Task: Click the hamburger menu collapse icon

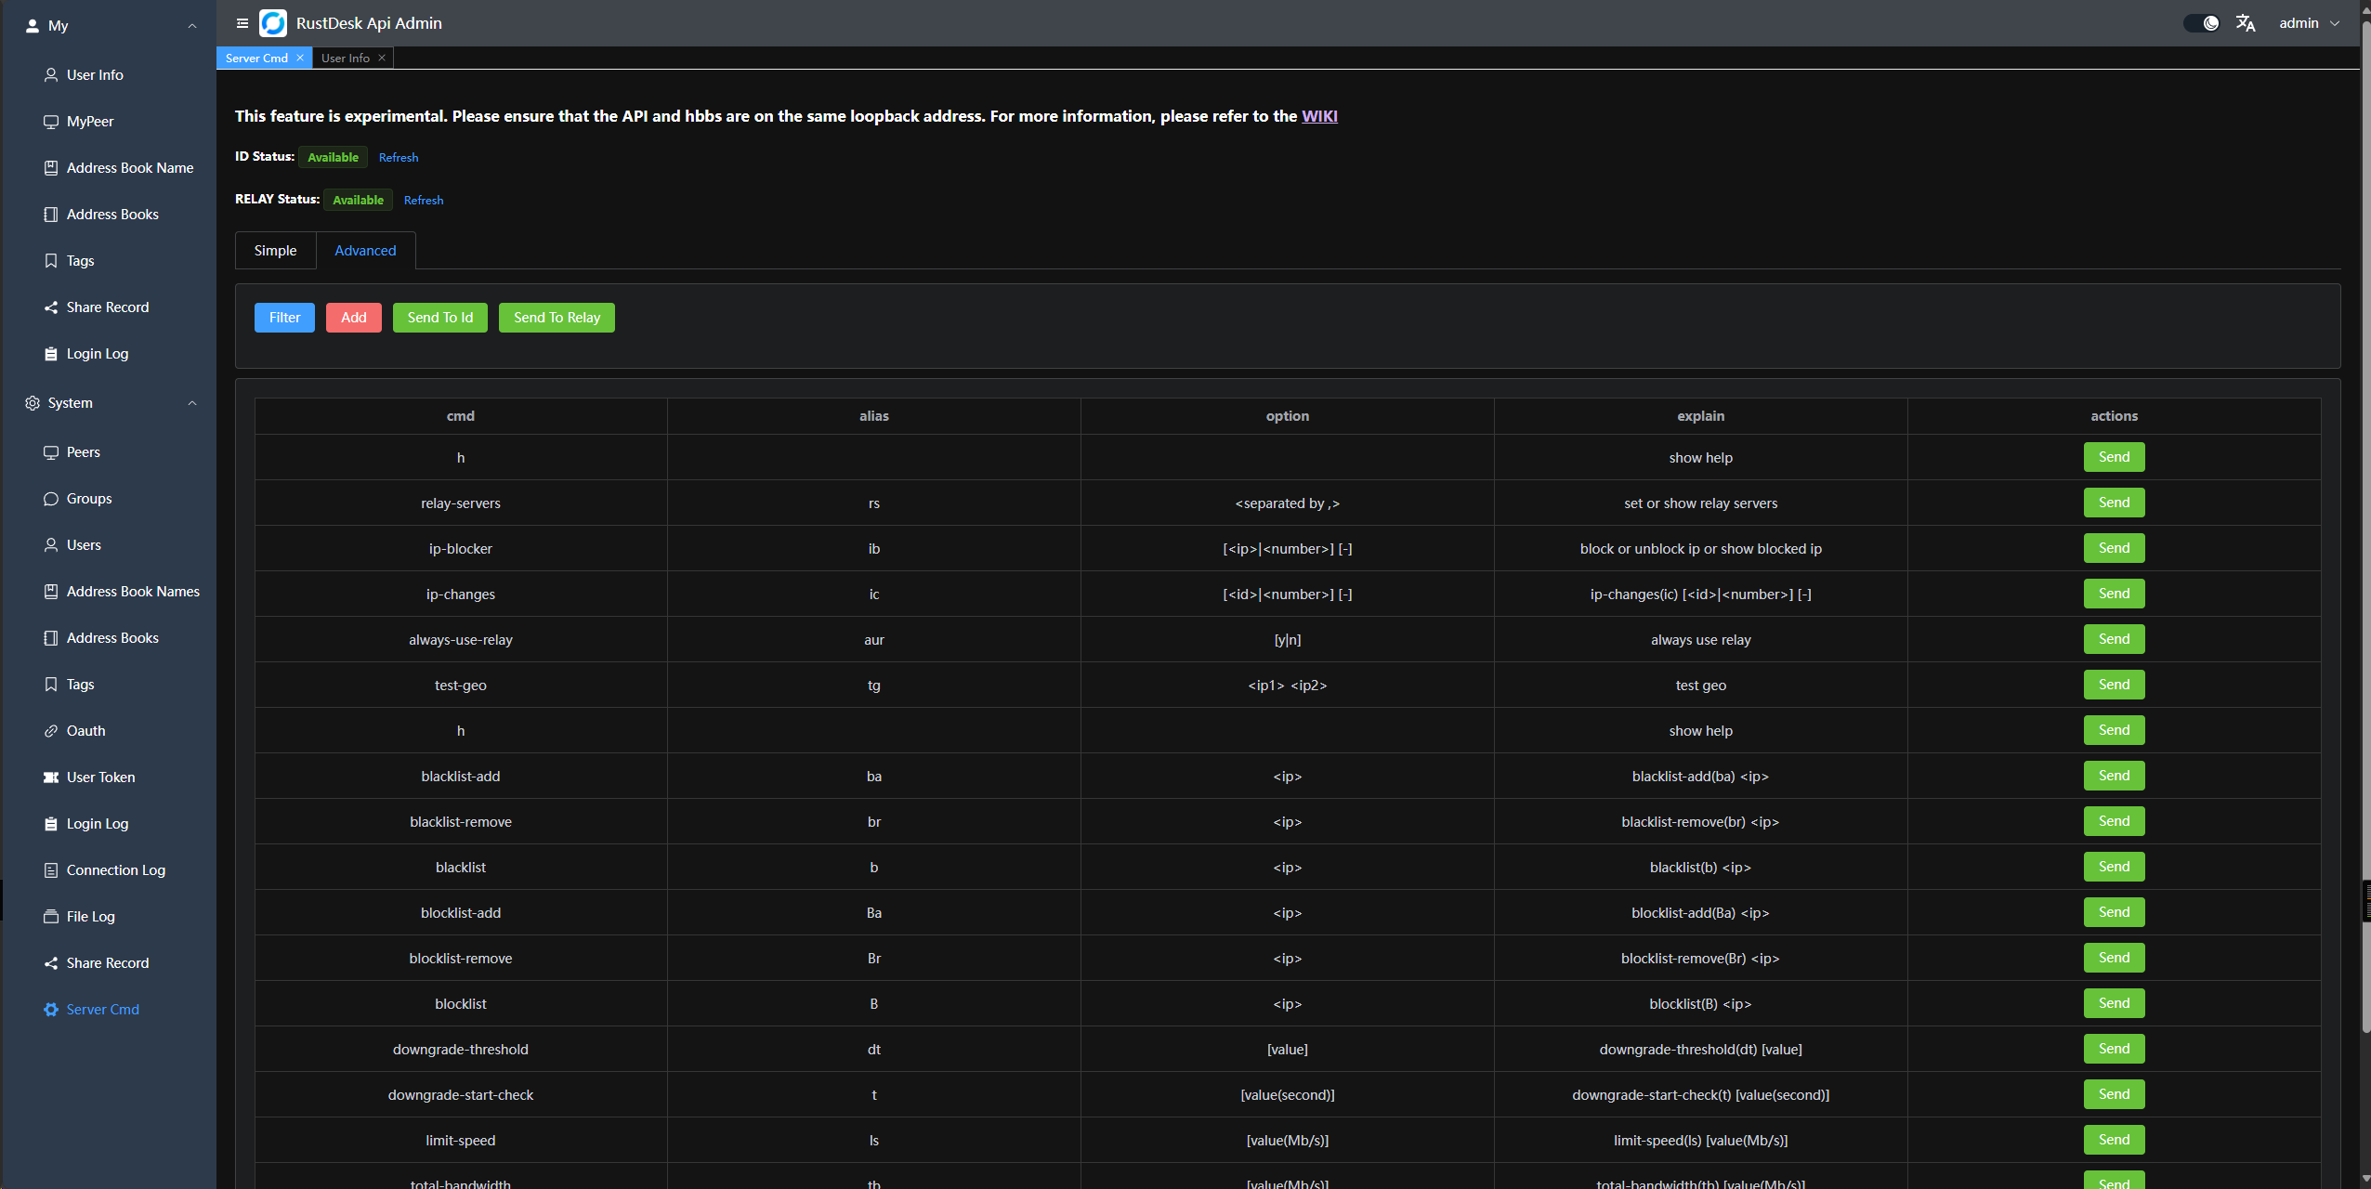Action: (x=242, y=23)
